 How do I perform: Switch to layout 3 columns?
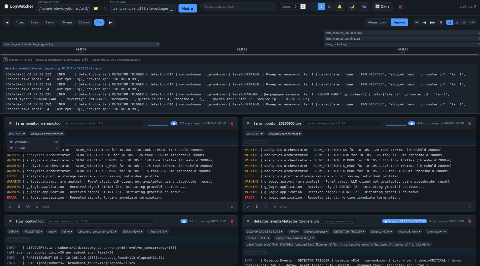coord(329,6)
